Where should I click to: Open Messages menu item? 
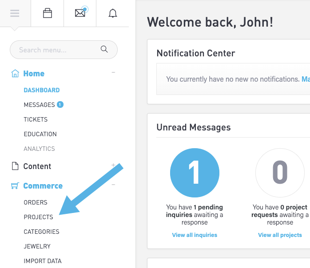pos(39,105)
